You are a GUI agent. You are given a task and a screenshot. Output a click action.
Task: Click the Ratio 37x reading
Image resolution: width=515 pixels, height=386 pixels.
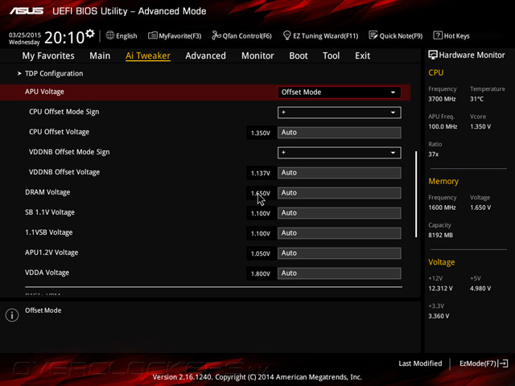[433, 154]
